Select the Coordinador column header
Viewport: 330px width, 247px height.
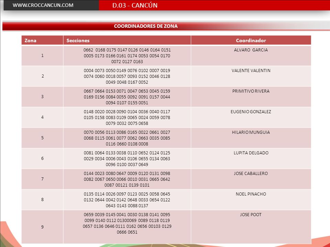click(x=251, y=40)
